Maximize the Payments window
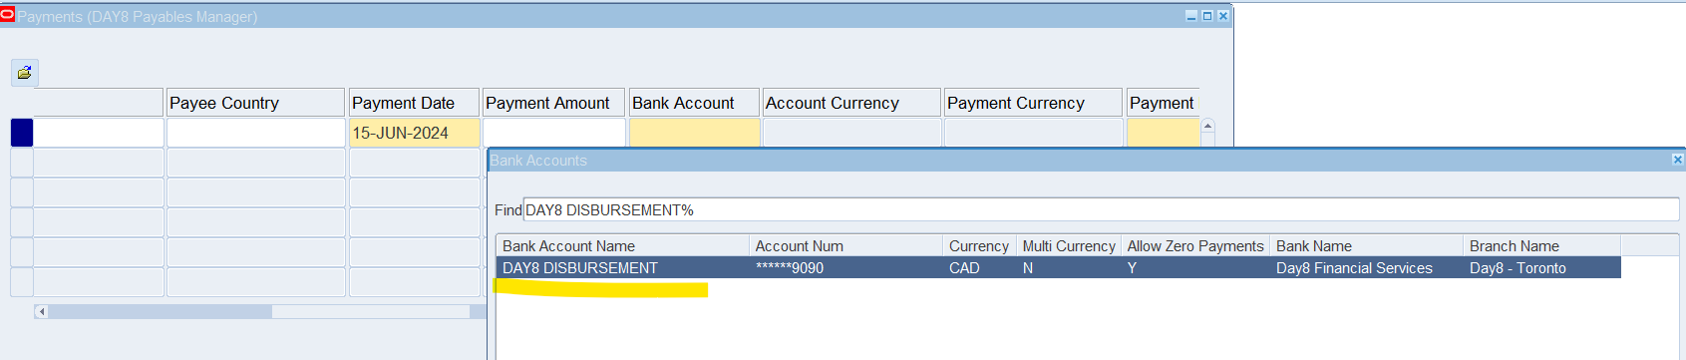This screenshot has width=1686, height=360. [x=1206, y=16]
